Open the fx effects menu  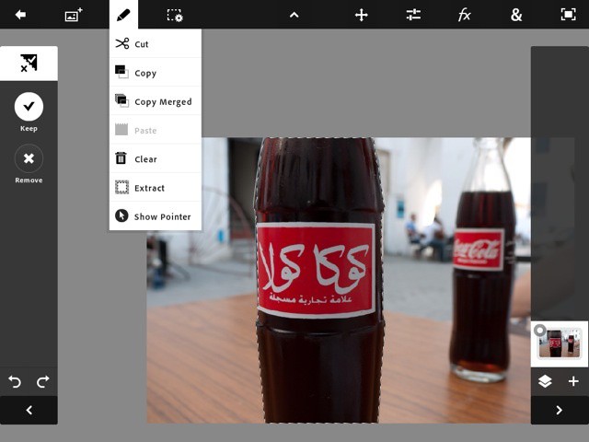coord(465,15)
